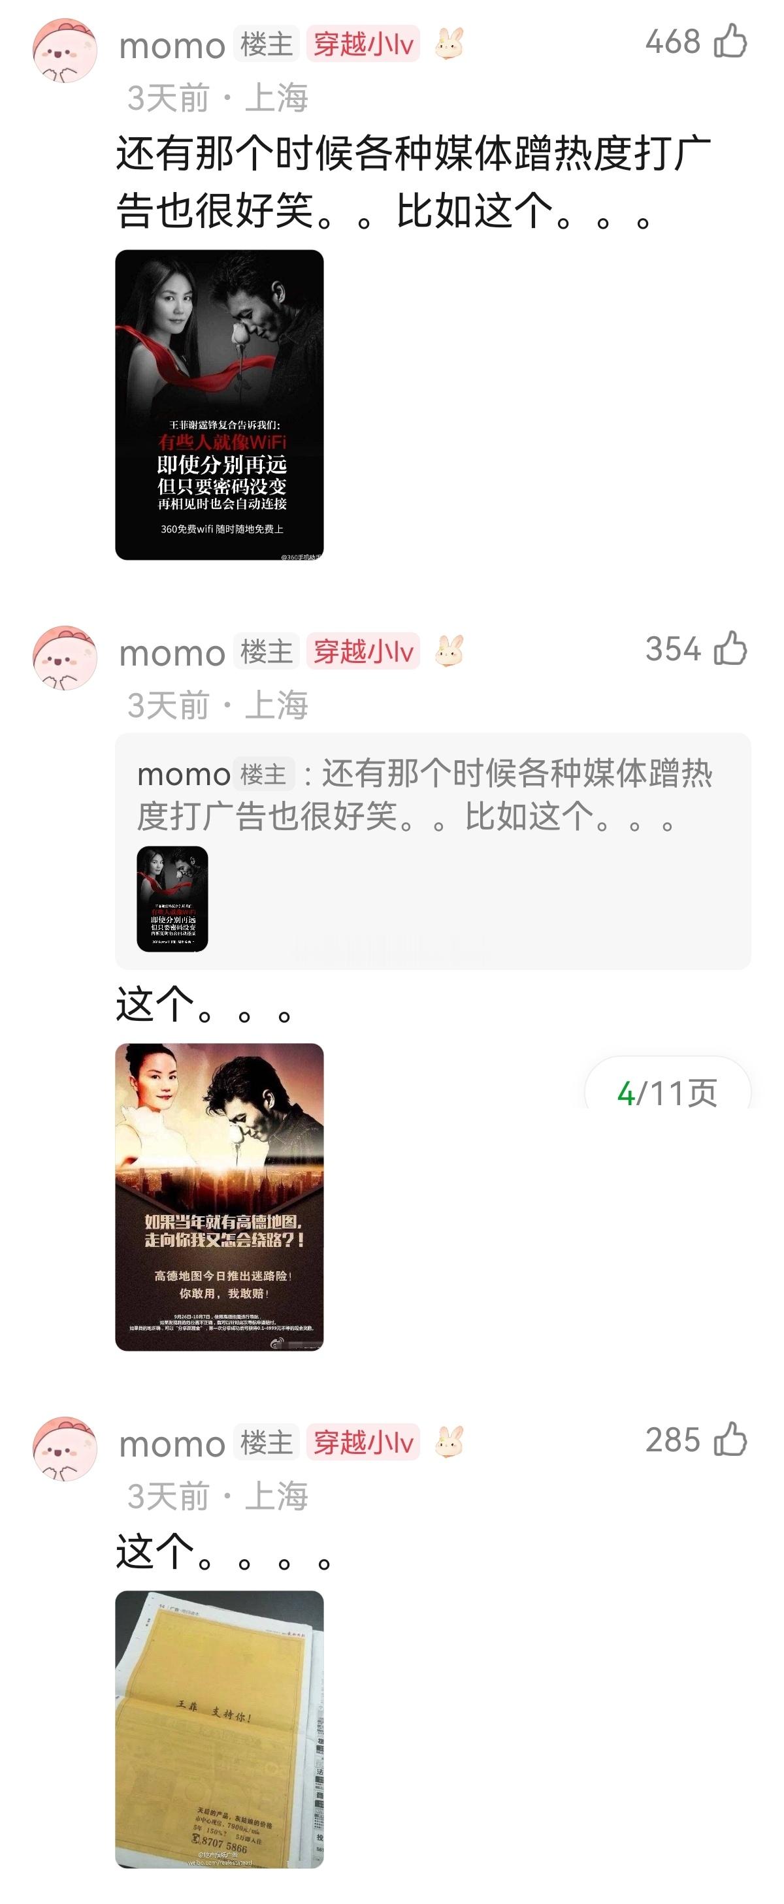Tap the rabbit badge on the third comment
The height and width of the screenshot is (1904, 784).
click(x=449, y=1442)
